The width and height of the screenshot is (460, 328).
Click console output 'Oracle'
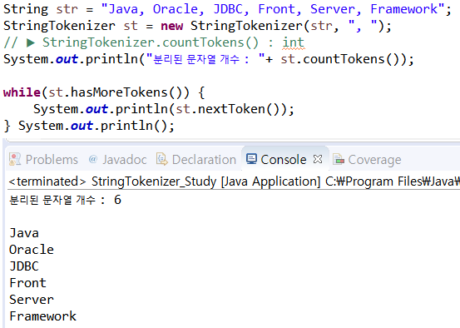(x=32, y=250)
